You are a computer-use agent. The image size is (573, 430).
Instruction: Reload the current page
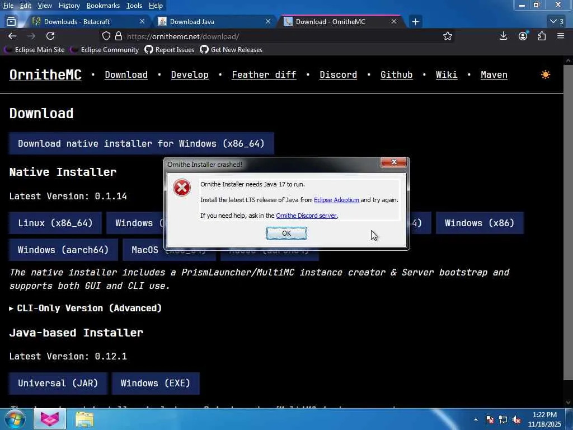[x=50, y=36]
